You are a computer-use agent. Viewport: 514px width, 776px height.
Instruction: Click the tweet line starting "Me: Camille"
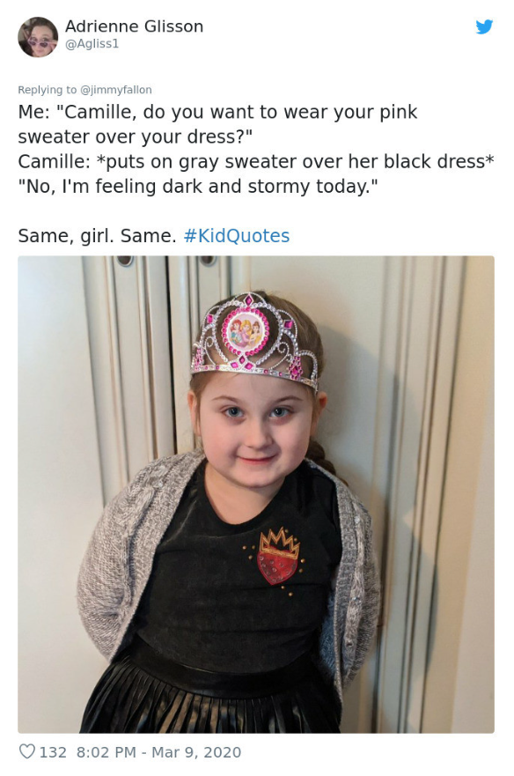(x=217, y=113)
